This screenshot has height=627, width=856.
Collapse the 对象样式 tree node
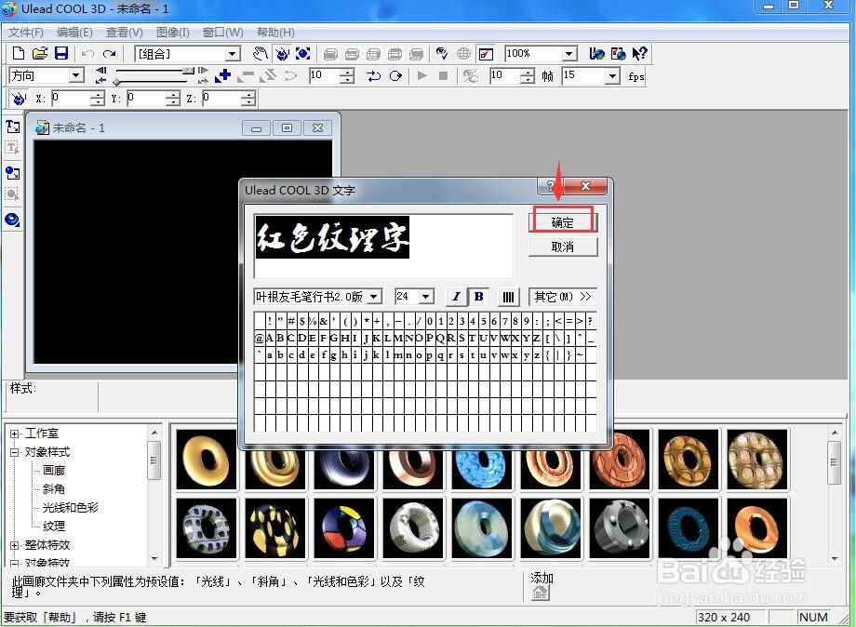click(14, 452)
